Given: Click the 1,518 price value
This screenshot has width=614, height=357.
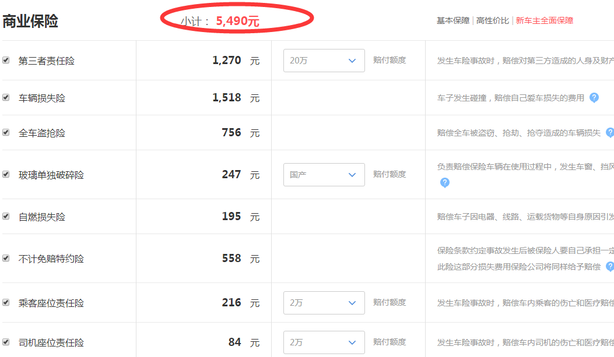Looking at the screenshot, I should 227,97.
